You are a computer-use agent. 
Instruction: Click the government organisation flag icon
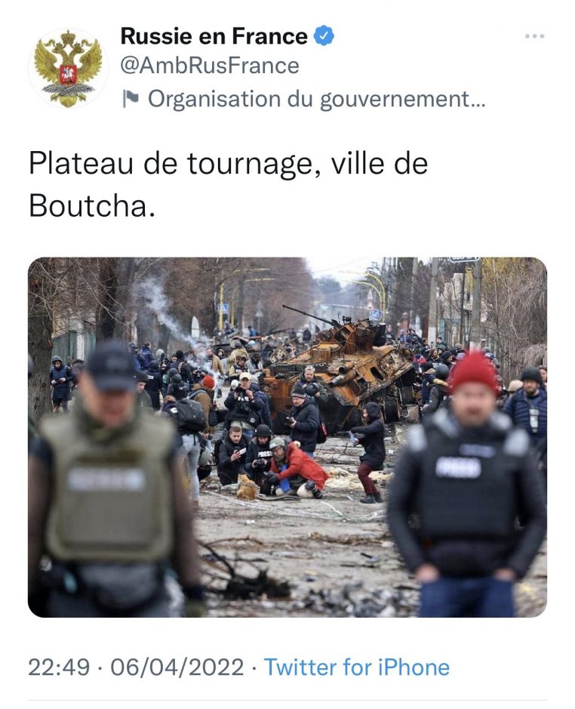[131, 99]
